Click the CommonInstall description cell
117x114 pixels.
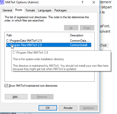[x=79, y=45]
